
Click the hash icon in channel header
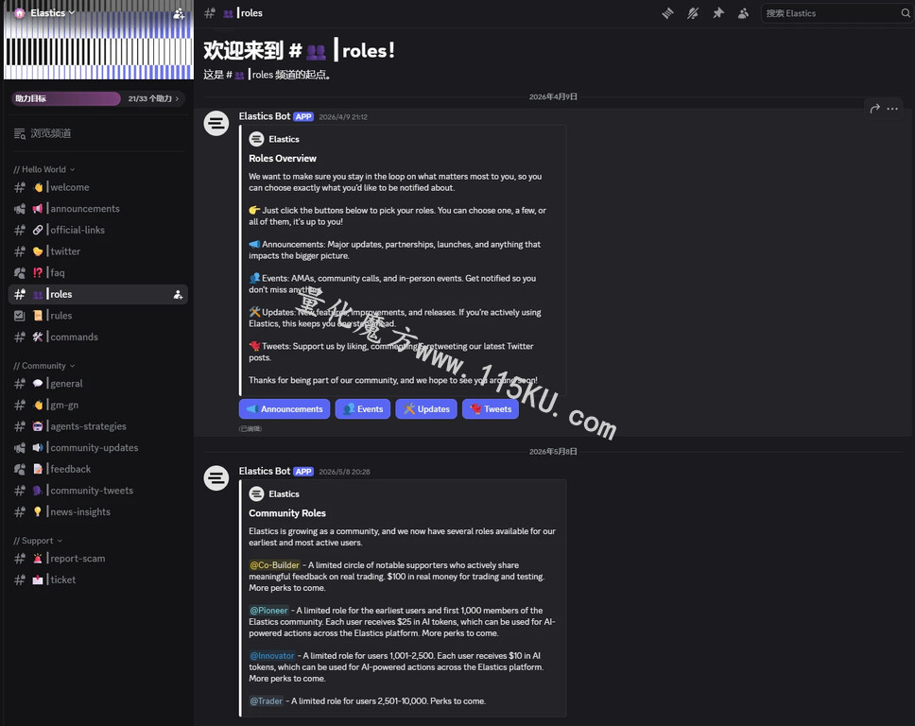[x=210, y=13]
